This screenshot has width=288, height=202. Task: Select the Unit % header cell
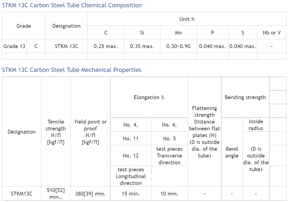[x=187, y=19]
